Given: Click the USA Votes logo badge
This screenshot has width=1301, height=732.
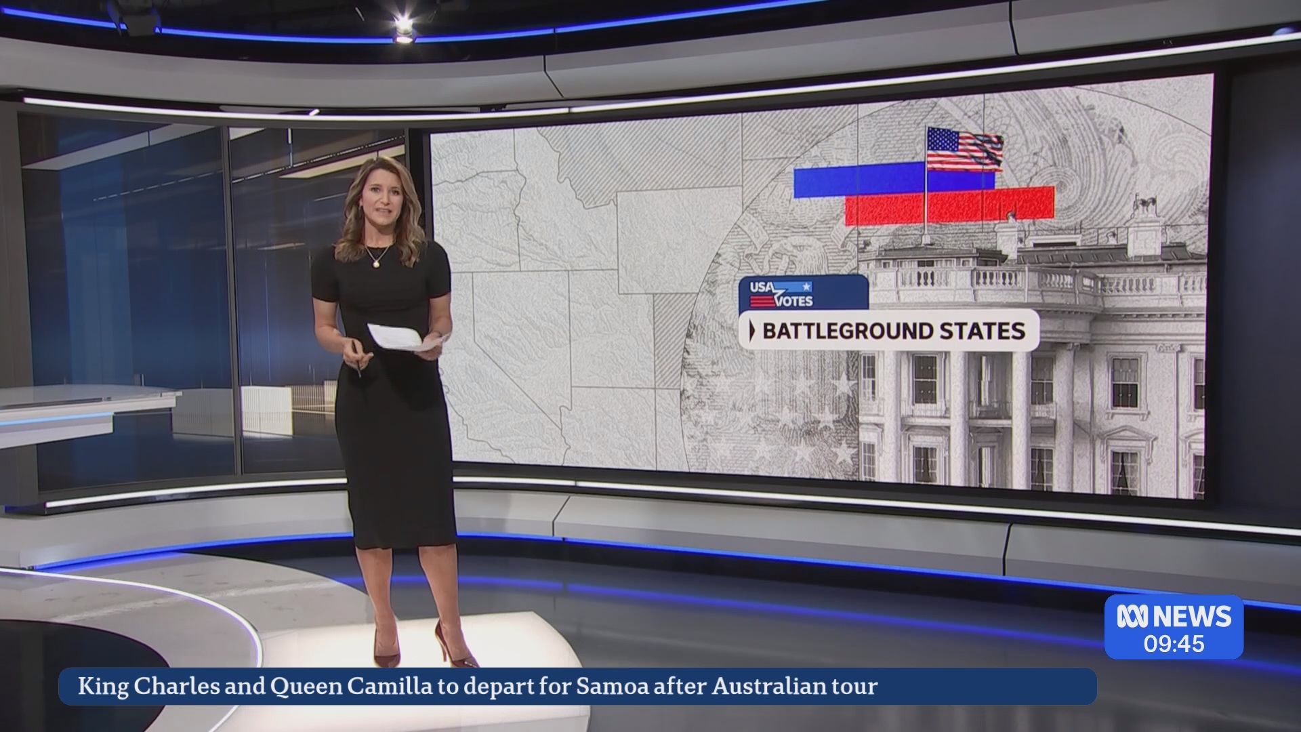Looking at the screenshot, I should coord(781,293).
